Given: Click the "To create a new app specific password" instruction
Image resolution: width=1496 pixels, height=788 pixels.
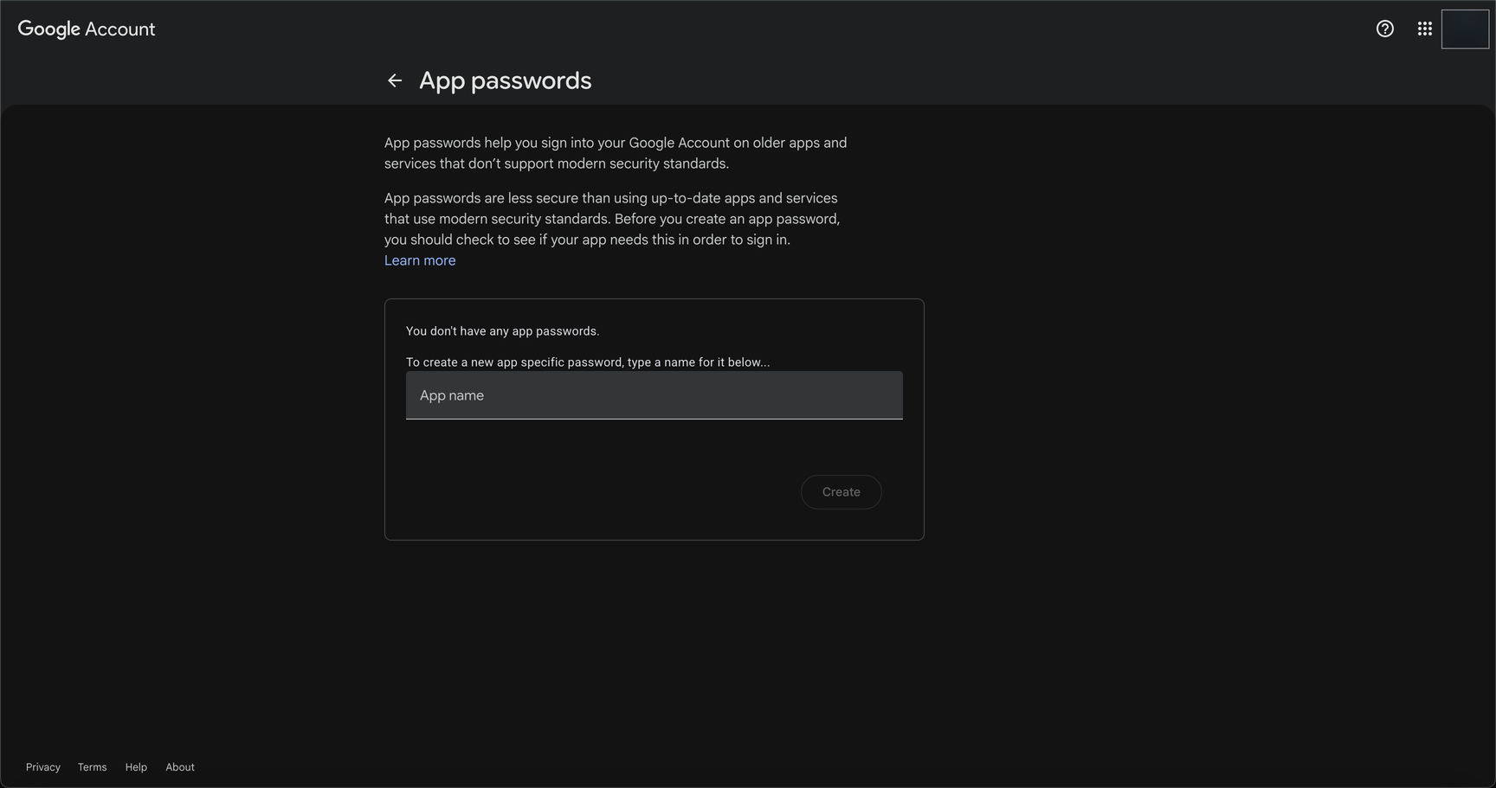Looking at the screenshot, I should pyautogui.click(x=588, y=362).
